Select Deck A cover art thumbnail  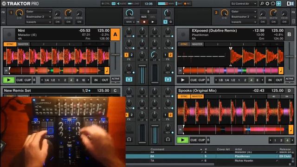tap(9, 34)
